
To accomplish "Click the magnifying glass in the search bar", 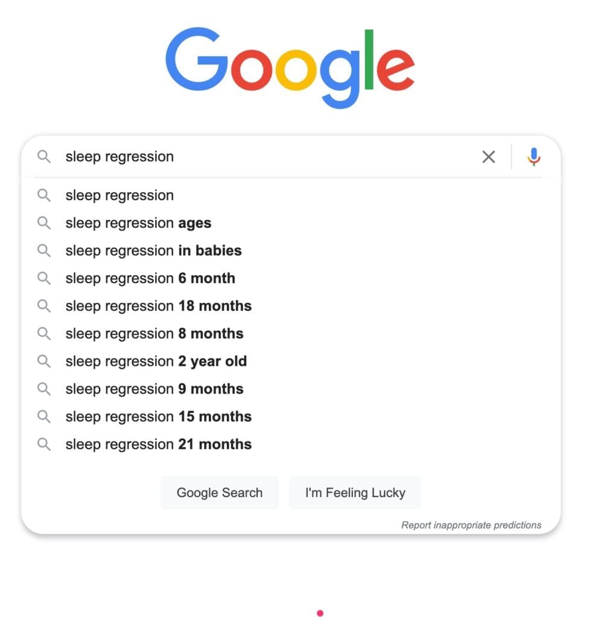I will [x=44, y=157].
